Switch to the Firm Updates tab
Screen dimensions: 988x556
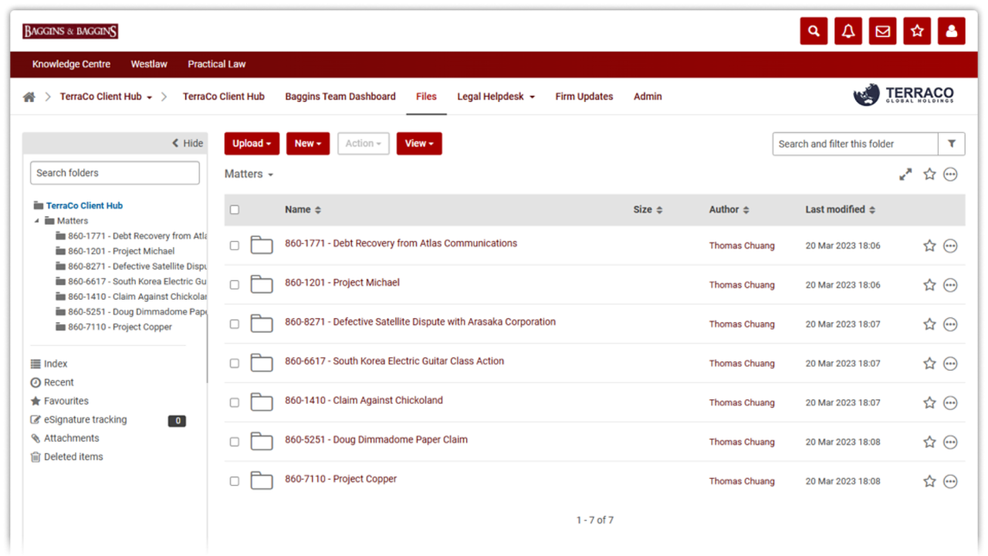pos(584,97)
